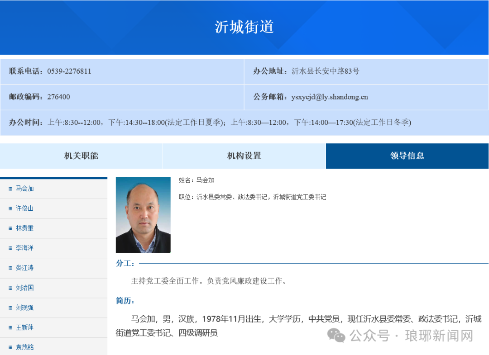
Task: Select 袁茂铭 in the leader list
Action: click(x=24, y=347)
